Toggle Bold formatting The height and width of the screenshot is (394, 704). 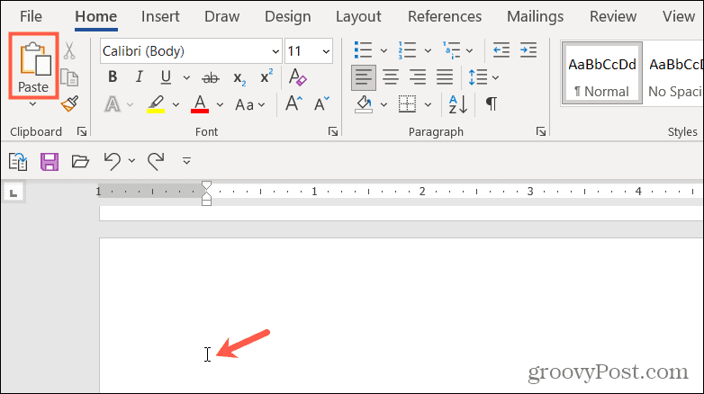coord(113,77)
